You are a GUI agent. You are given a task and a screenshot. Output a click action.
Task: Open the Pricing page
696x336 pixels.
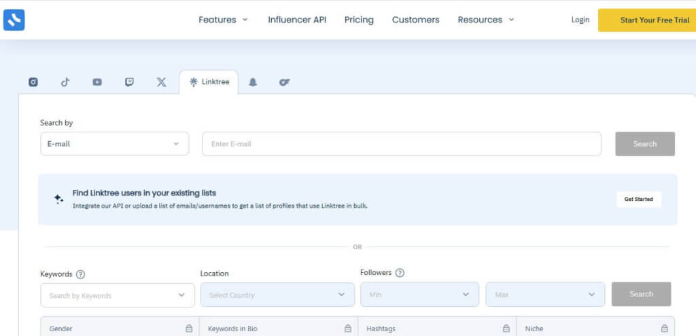[x=359, y=20]
